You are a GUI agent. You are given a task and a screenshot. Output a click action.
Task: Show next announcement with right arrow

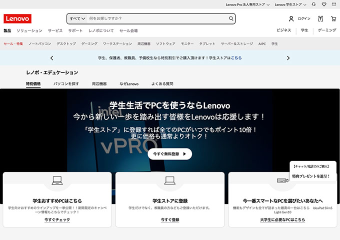click(x=288, y=58)
